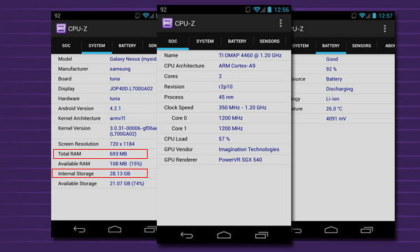The width and height of the screenshot is (420, 252).
Task: Switch to BATTERY tab in middle screen
Action: (237, 41)
